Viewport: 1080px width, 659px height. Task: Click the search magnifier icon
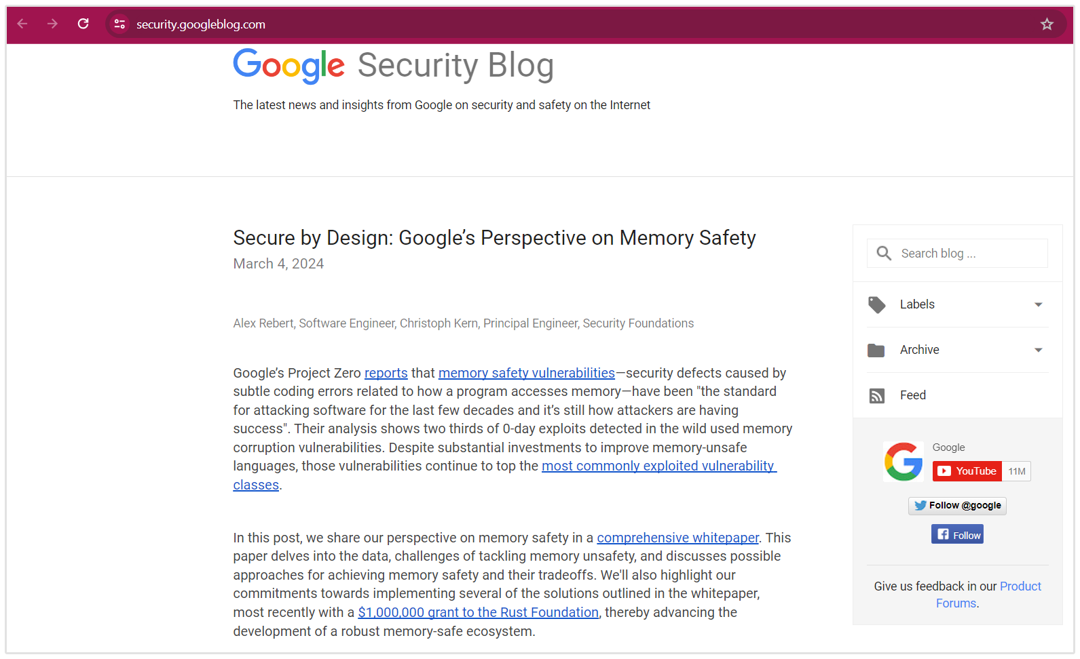[883, 254]
